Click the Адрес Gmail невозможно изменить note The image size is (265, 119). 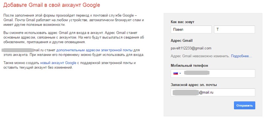pyautogui.click(x=200, y=56)
